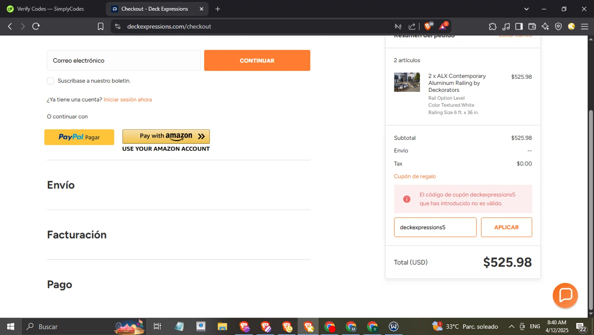Image resolution: width=594 pixels, height=335 pixels.
Task: Select Checkout - Deck Expressions tab
Action: pos(154,9)
